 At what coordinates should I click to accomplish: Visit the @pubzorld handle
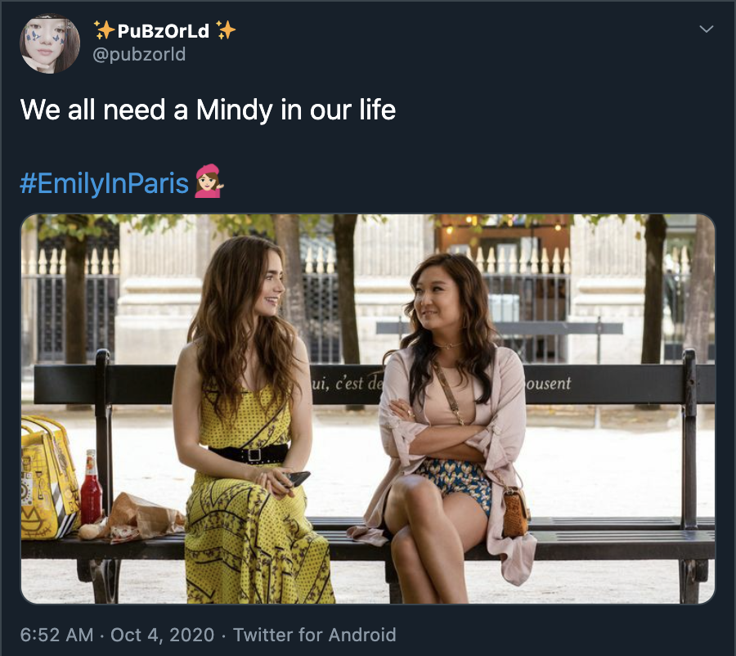pos(139,54)
